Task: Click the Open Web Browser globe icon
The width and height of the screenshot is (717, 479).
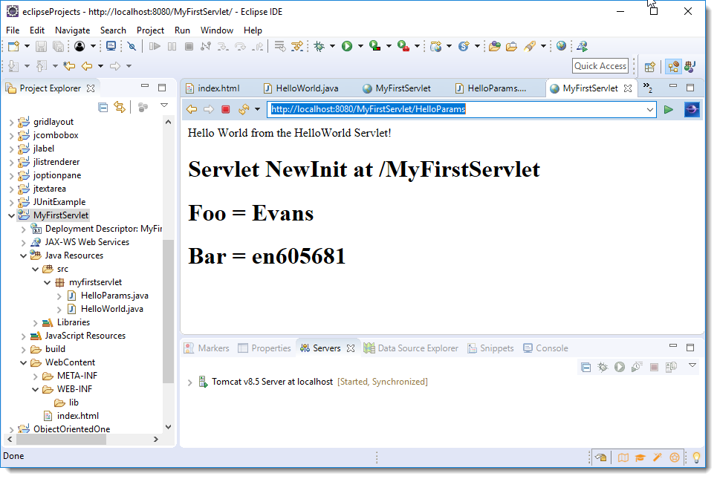Action: (562, 46)
